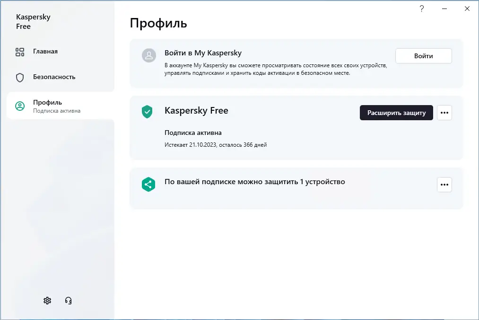479x320 pixels.
Task: Click the Профиль person icon in sidebar
Action: click(20, 106)
